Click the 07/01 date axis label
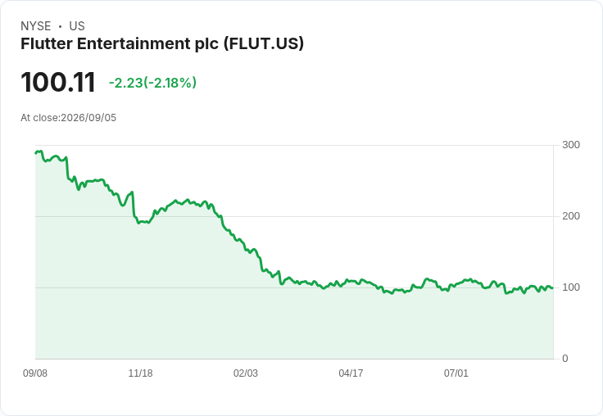This screenshot has width=603, height=416. point(456,373)
